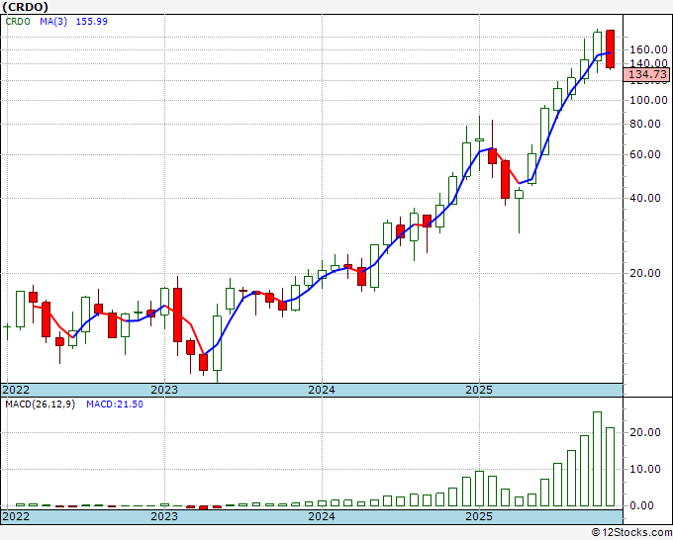Click the (CRDO) chart title
Screen dimensions: 673x540
pos(25,7)
